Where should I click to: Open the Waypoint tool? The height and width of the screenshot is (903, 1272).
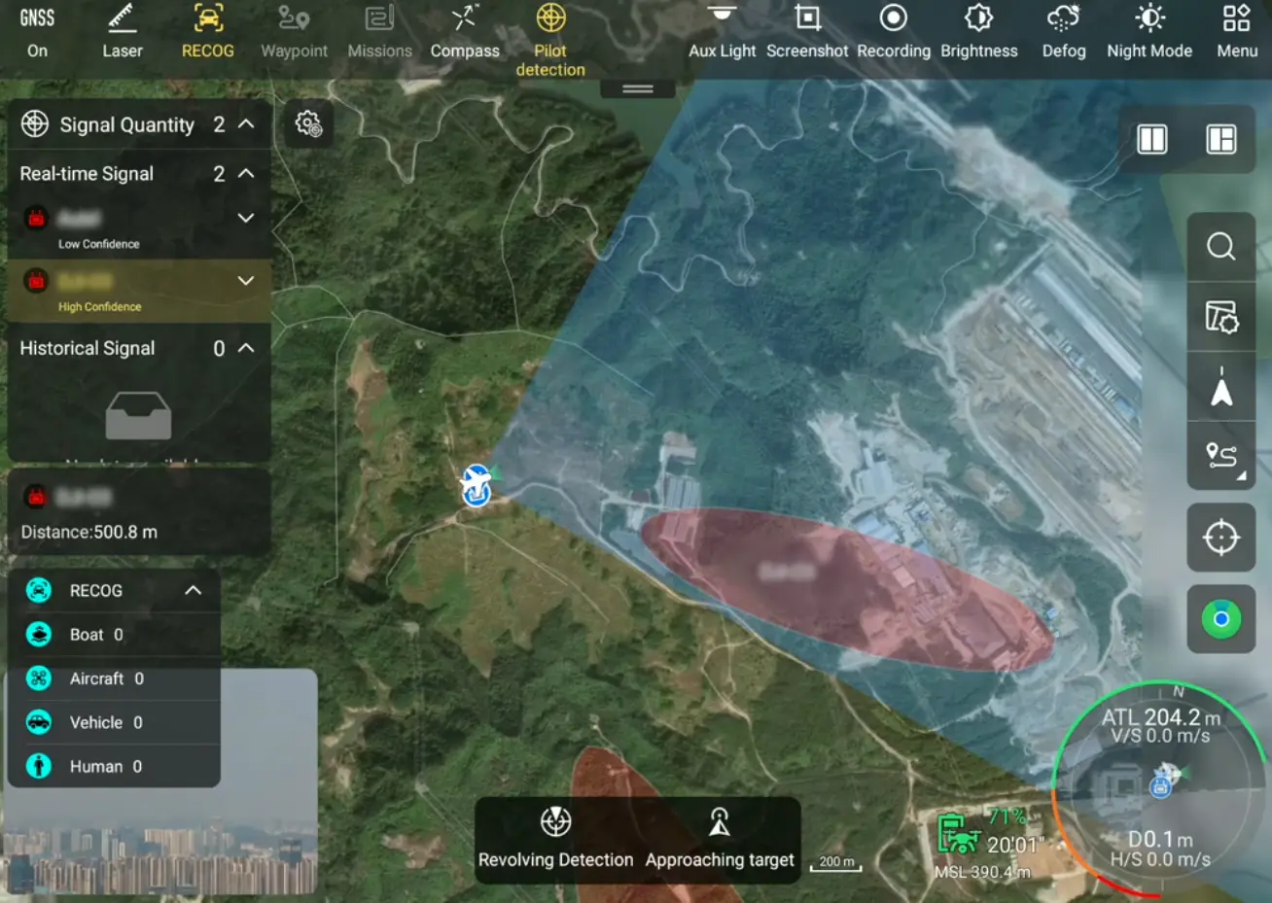tap(294, 32)
